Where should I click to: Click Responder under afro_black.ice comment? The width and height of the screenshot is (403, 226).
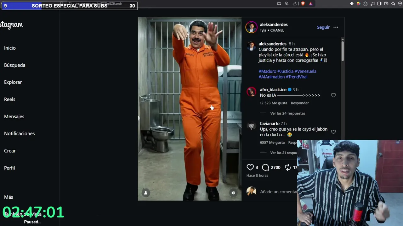(x=300, y=103)
